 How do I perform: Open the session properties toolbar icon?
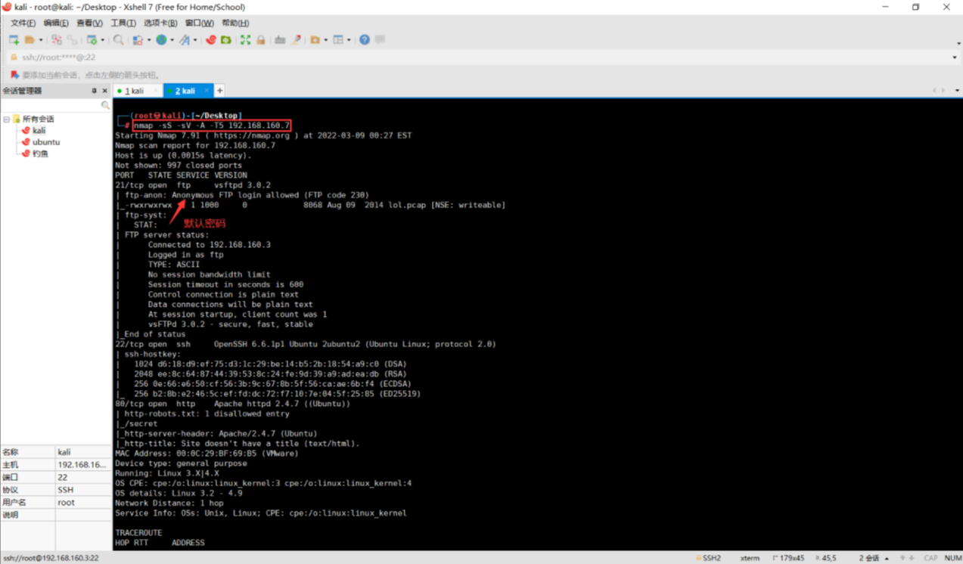[x=92, y=39]
